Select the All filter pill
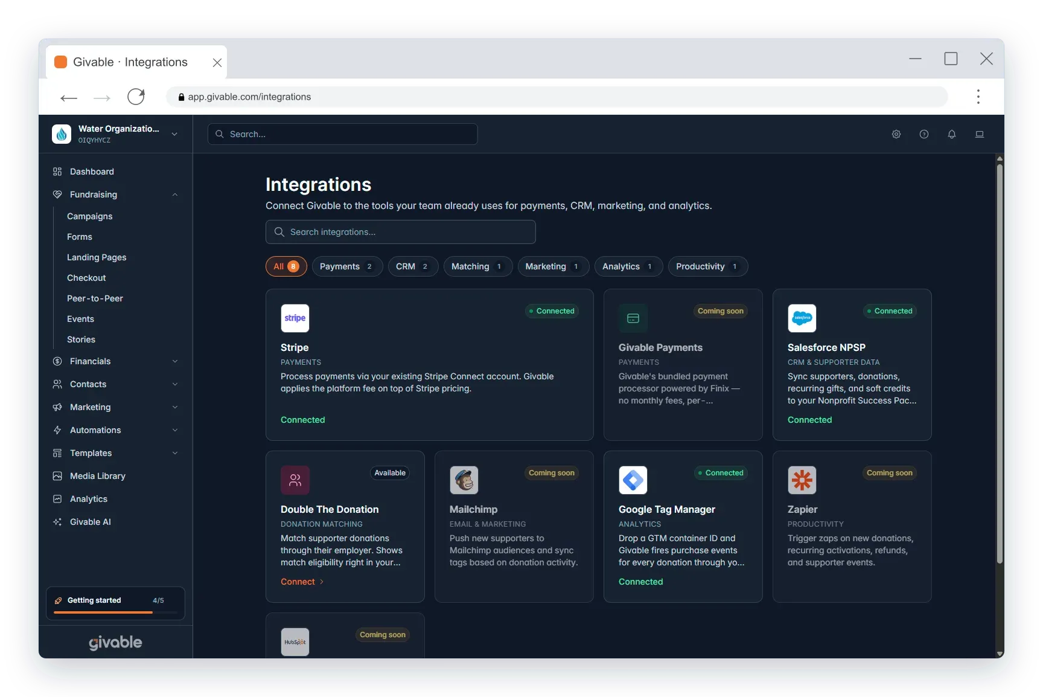Image resolution: width=1043 pixels, height=697 pixels. click(x=286, y=266)
